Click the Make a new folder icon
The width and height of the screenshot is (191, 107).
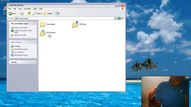click(x=12, y=28)
